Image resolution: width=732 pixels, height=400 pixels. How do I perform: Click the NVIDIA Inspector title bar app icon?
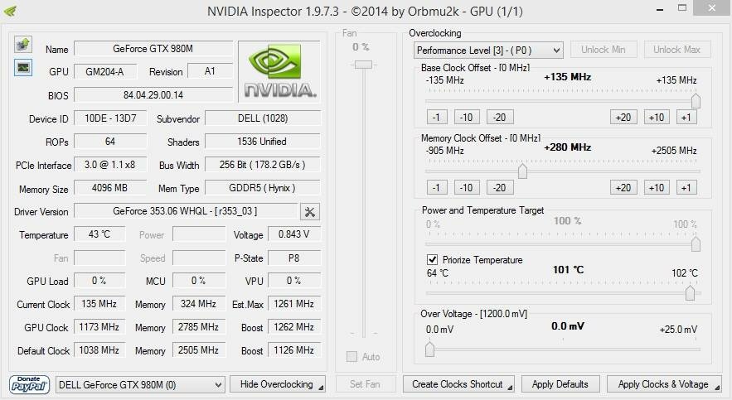pyautogui.click(x=10, y=10)
